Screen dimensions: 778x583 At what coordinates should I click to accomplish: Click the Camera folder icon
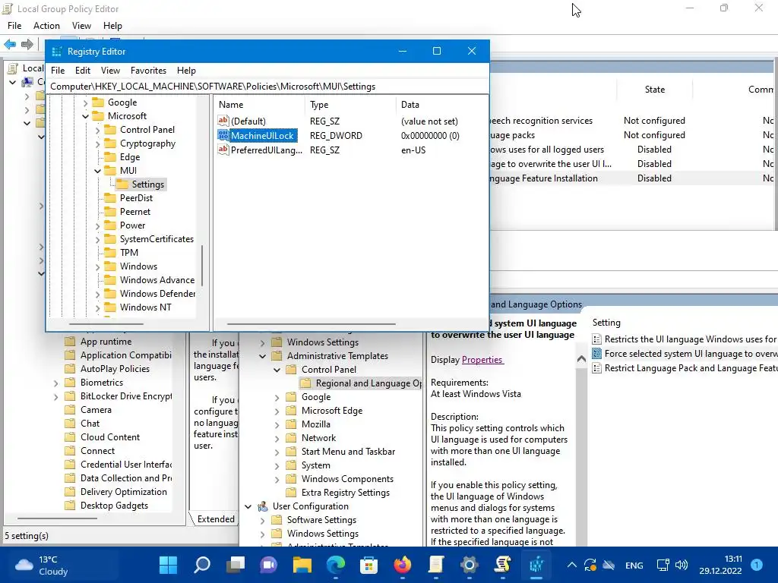(71, 409)
